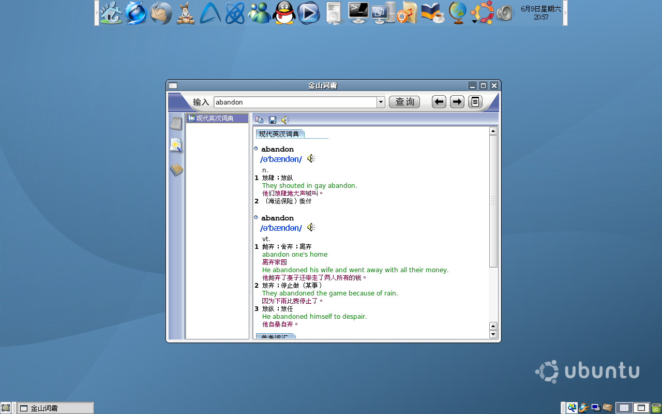Open the iPod music player icon
Viewport: 662px width, 414px height.
(x=334, y=13)
